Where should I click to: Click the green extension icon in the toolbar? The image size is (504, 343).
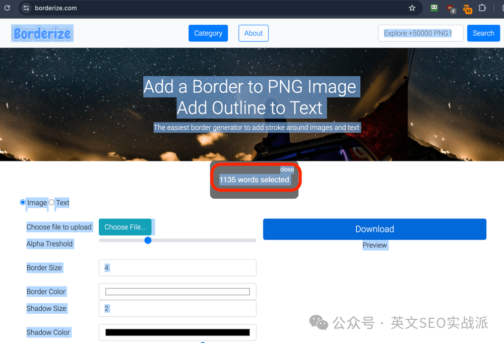coord(434,8)
